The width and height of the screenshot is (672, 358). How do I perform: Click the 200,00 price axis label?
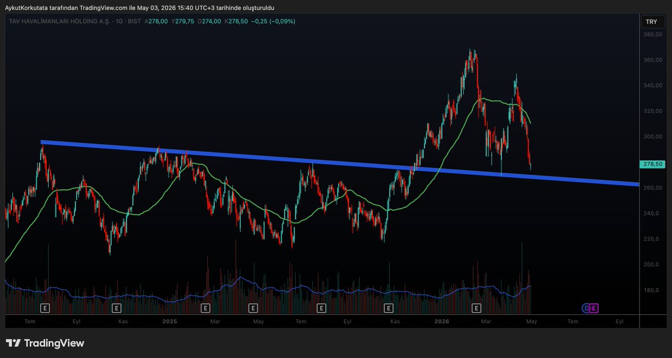652,264
